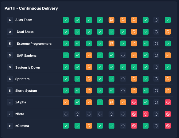Click the 'D' avatar badge for Dual Shots
This screenshot has height=138, width=179.
[x=10, y=32]
